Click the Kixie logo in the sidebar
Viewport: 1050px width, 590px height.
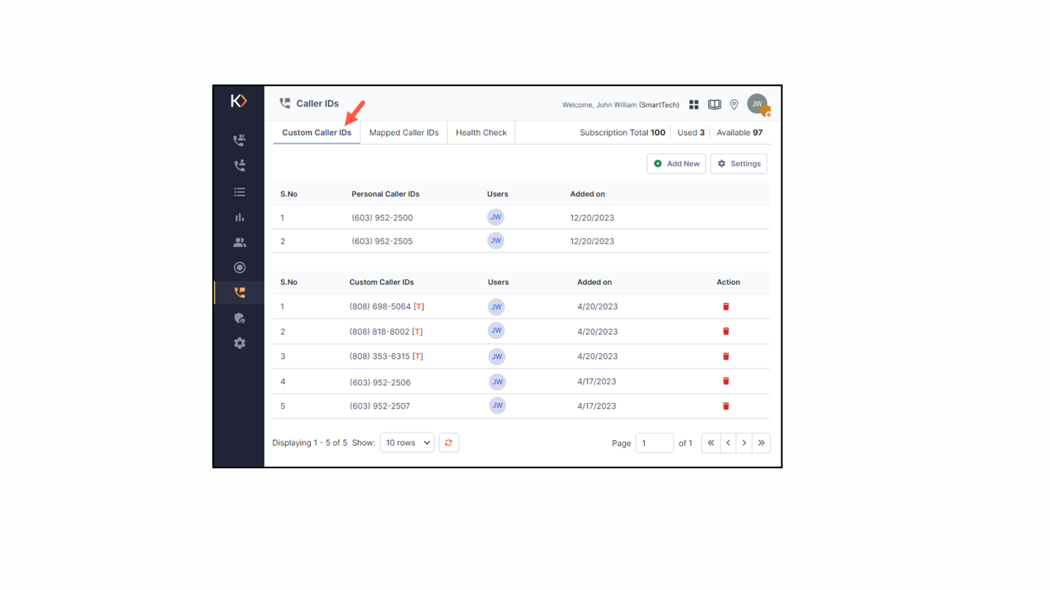(x=239, y=101)
